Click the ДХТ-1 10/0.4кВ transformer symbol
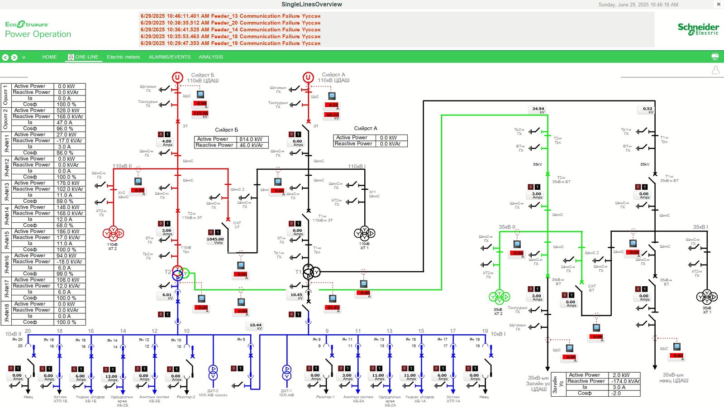 click(x=286, y=373)
